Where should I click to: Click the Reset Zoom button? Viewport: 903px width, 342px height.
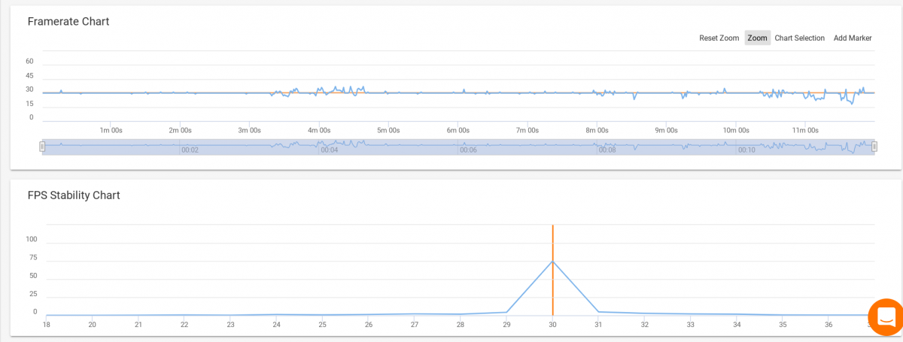point(719,38)
